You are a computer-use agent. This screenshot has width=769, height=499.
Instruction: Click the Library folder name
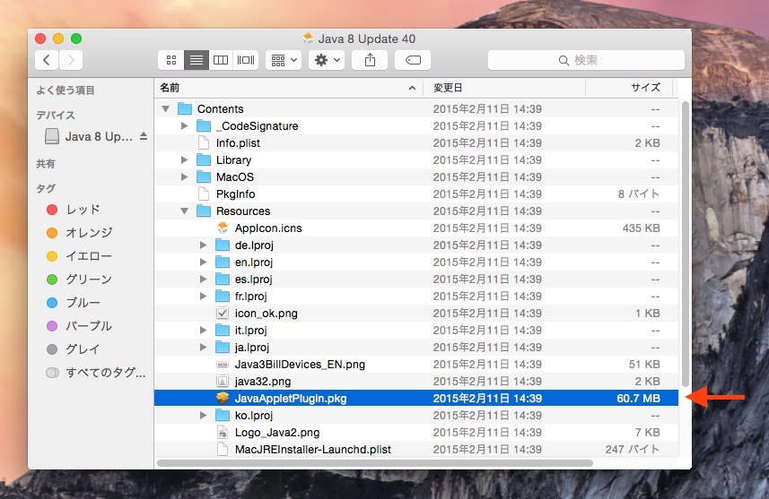coord(233,160)
